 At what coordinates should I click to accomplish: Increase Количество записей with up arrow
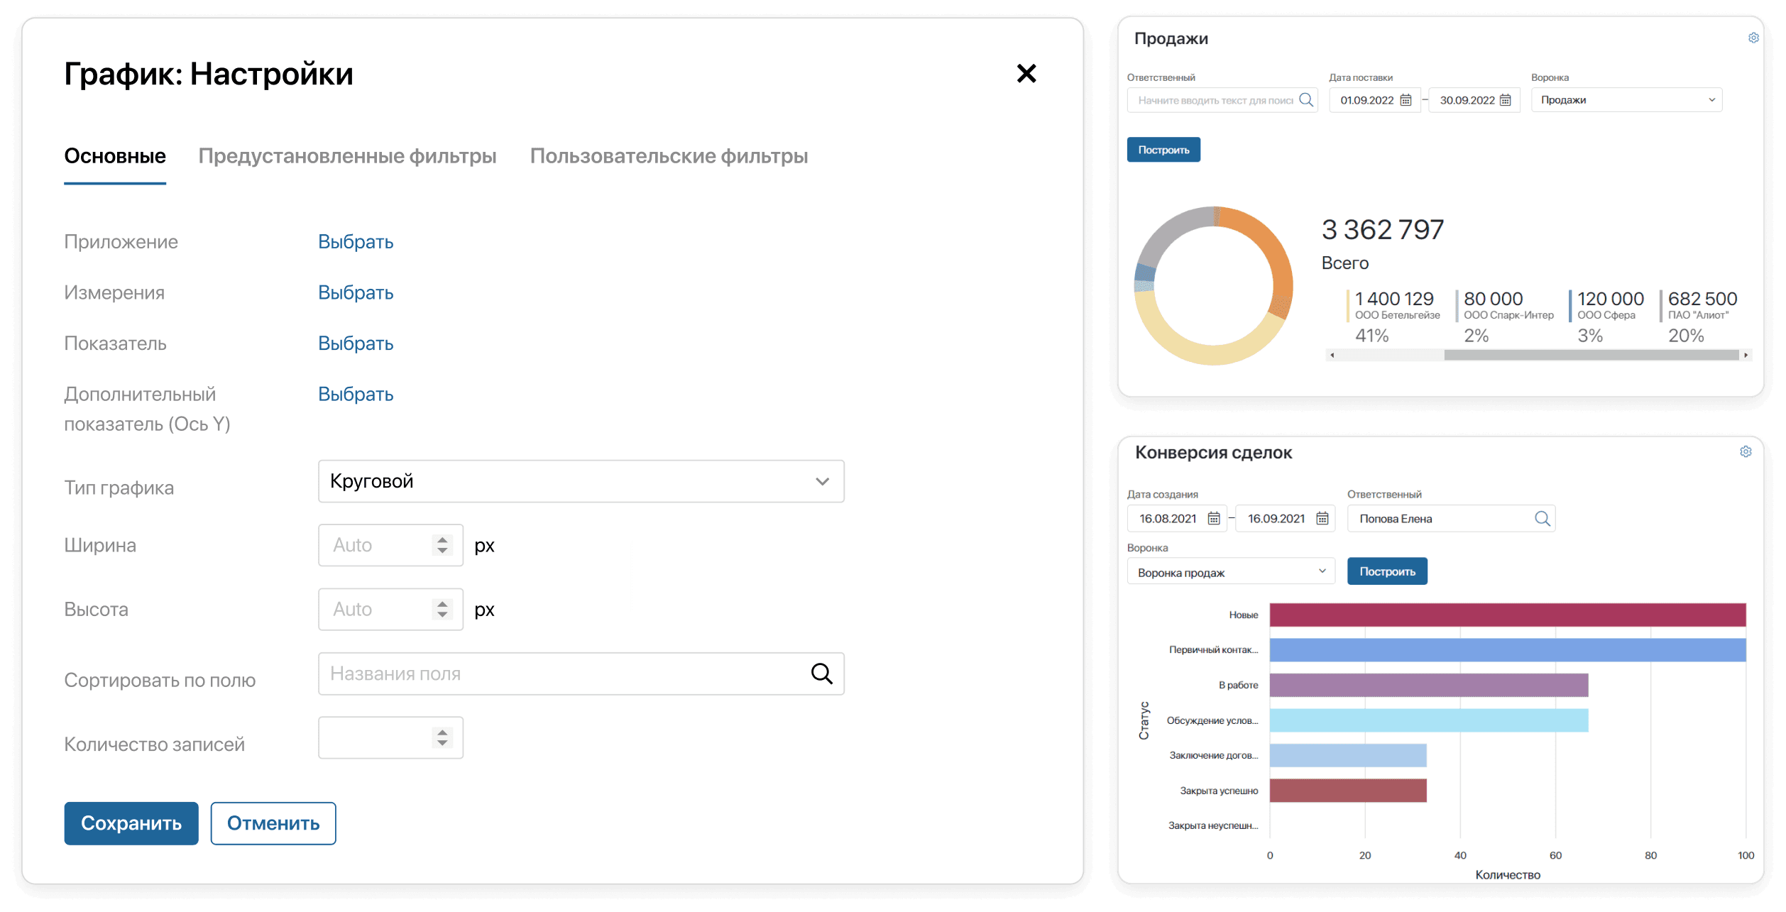click(x=442, y=732)
